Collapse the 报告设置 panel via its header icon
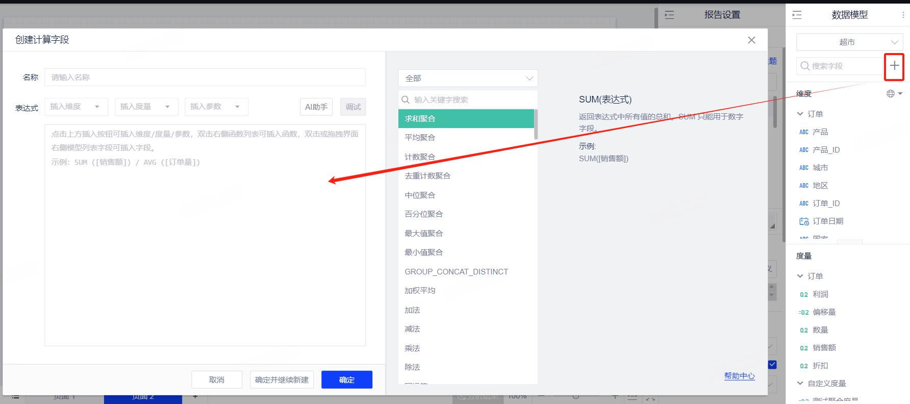Screen dimensions: 910x404 [669, 15]
